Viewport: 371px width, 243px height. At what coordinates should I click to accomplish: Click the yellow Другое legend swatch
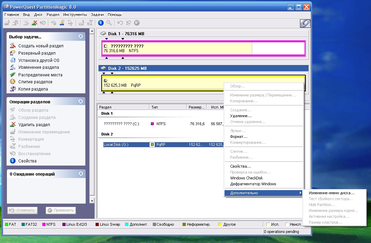tap(220, 224)
